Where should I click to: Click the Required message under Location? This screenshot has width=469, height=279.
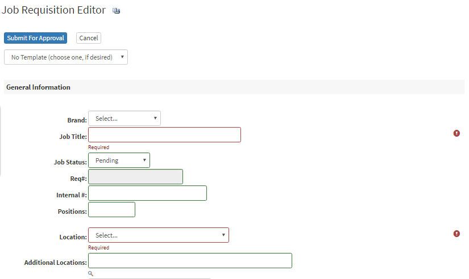[x=99, y=248]
